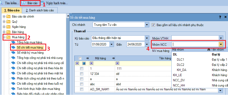Image resolution: width=228 pixels, height=95 pixels.
Task: Click book icon of Sổ nhật ký mua hàng
Action: [x=14, y=53]
